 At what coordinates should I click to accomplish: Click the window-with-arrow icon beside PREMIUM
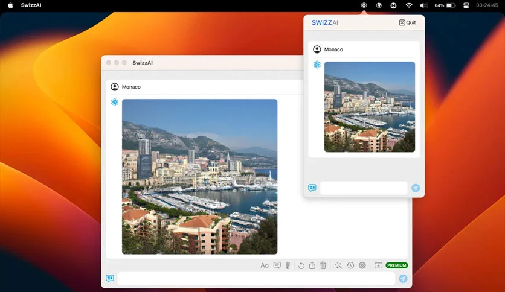click(378, 265)
